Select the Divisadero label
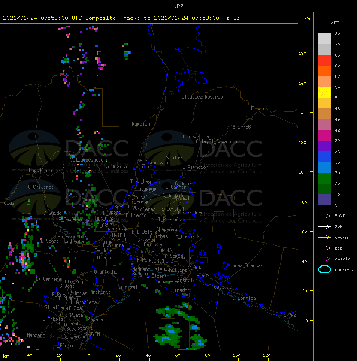357x361 pixels. [x=191, y=213]
